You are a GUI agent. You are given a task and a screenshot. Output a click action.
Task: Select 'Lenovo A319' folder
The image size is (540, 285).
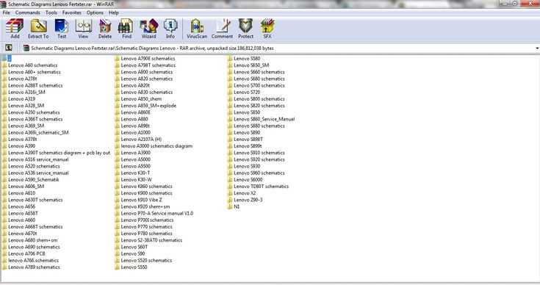pyautogui.click(x=18, y=98)
